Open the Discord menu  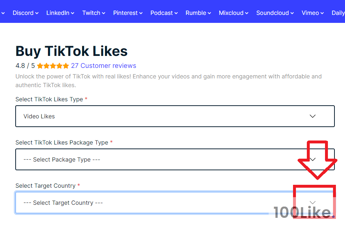pos(25,13)
